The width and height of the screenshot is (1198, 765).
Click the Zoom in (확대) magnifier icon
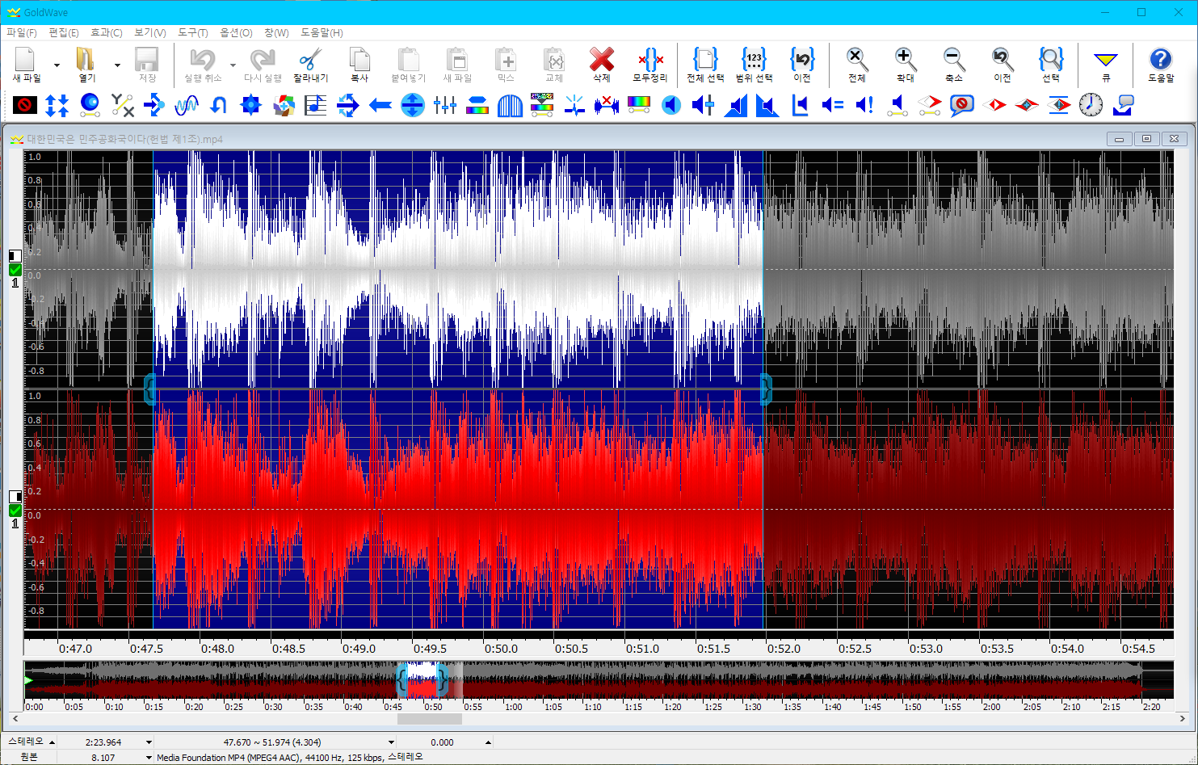pos(906,60)
